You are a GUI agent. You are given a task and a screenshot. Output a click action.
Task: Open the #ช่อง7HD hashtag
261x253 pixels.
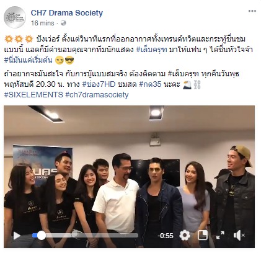pos(99,84)
